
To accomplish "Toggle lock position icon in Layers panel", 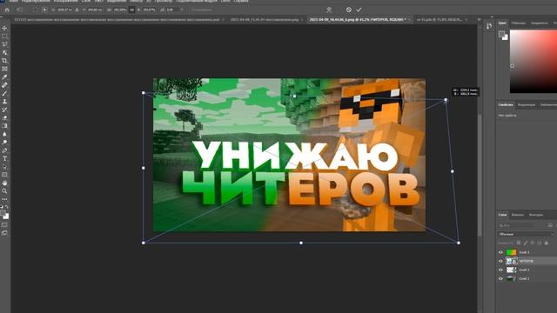I will [x=532, y=243].
